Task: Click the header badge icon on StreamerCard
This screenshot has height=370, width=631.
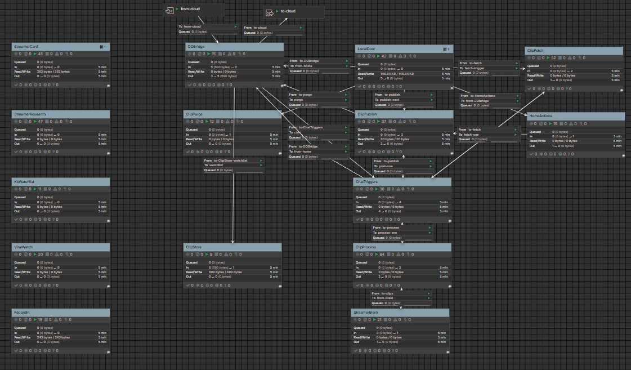Action: (101, 47)
